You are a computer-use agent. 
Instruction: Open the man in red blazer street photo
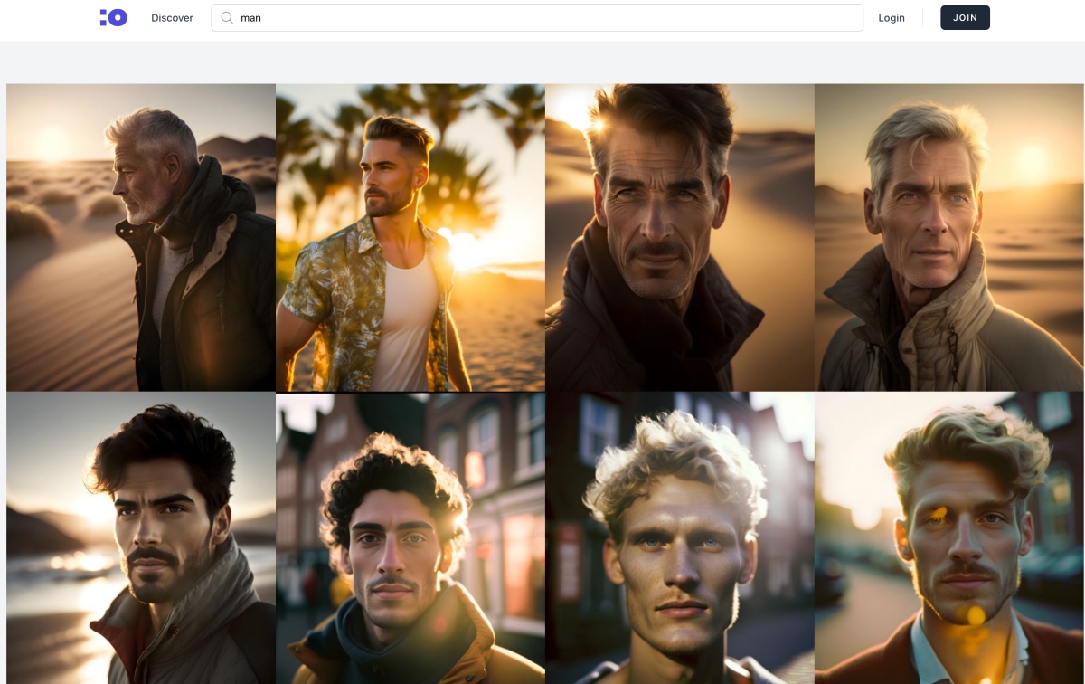click(948, 537)
